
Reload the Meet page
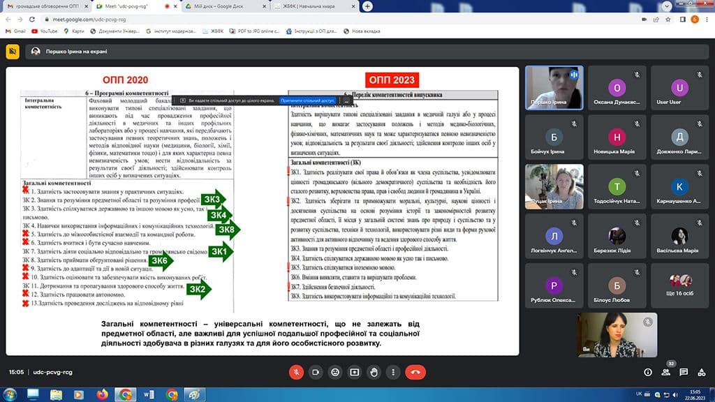[31, 20]
